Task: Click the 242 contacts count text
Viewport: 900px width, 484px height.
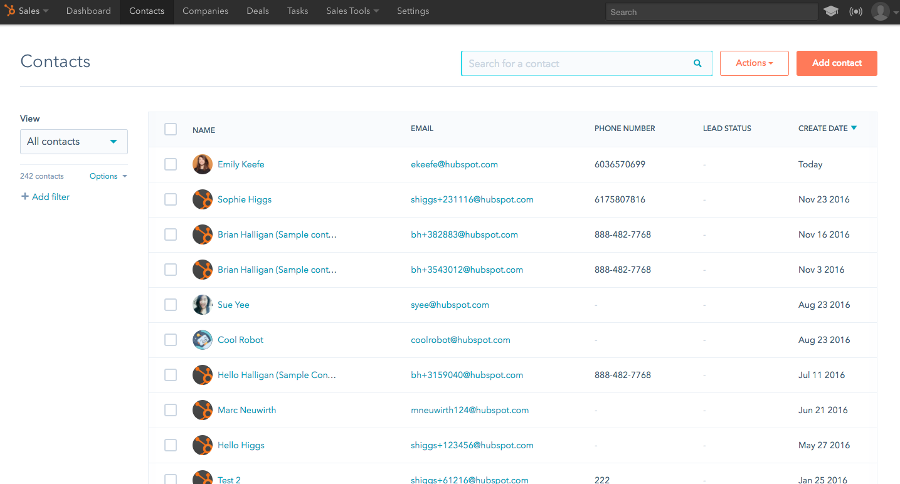Action: [41, 176]
